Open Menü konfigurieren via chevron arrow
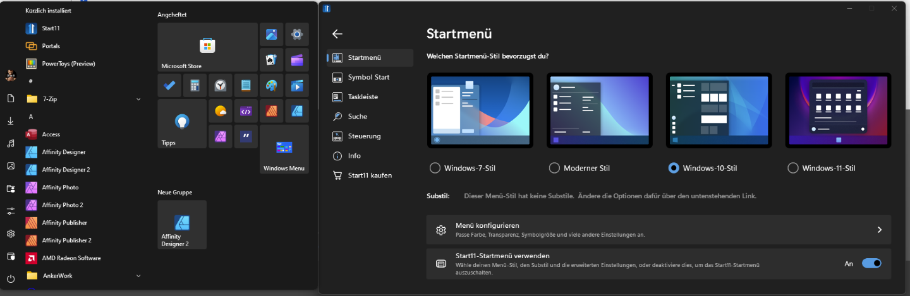Viewport: 910px width, 296px height. 879,230
